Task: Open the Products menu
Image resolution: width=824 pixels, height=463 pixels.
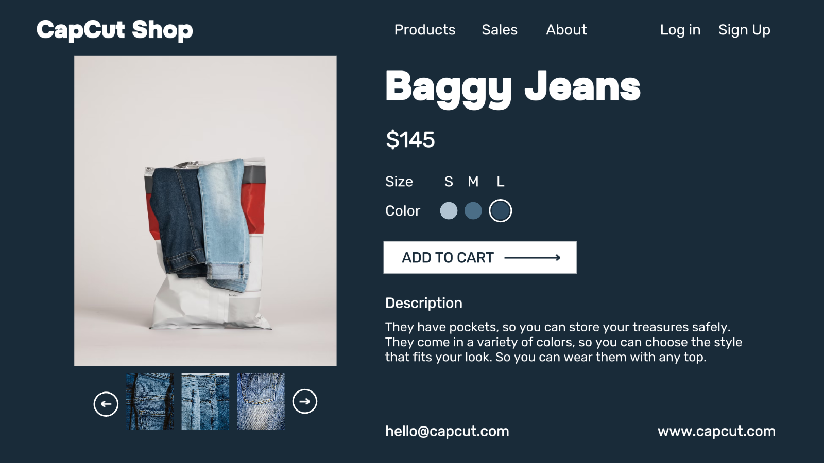Action: tap(425, 30)
